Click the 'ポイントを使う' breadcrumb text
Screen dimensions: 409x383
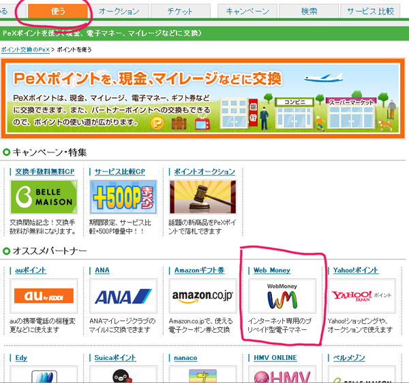74,50
